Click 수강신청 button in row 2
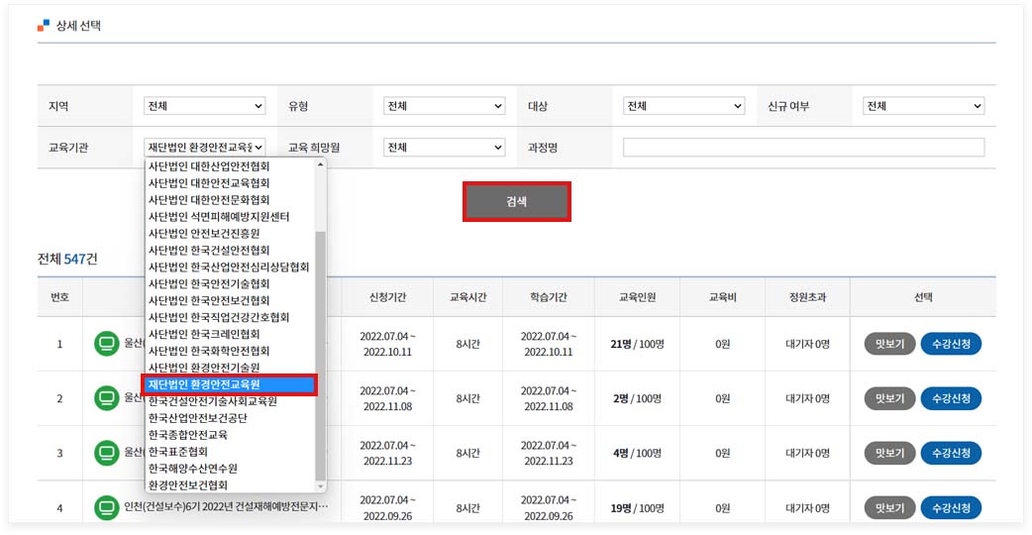Image resolution: width=1032 pixels, height=535 pixels. 951,398
